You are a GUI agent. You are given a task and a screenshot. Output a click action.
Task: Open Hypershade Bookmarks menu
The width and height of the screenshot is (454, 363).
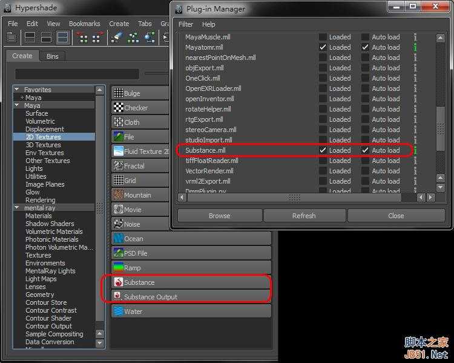(x=85, y=24)
